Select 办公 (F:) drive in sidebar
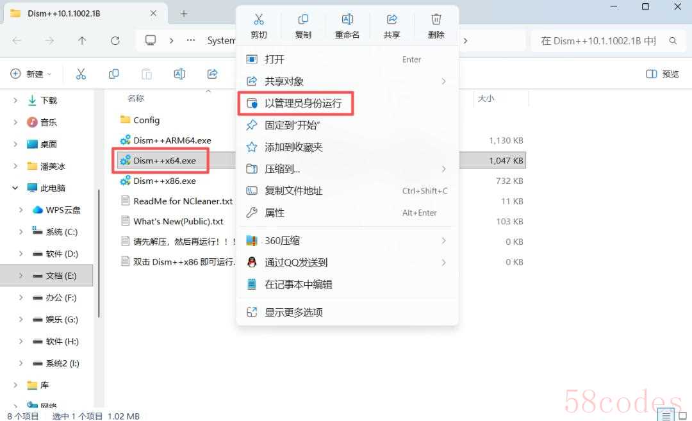The height and width of the screenshot is (421, 692). tap(60, 298)
